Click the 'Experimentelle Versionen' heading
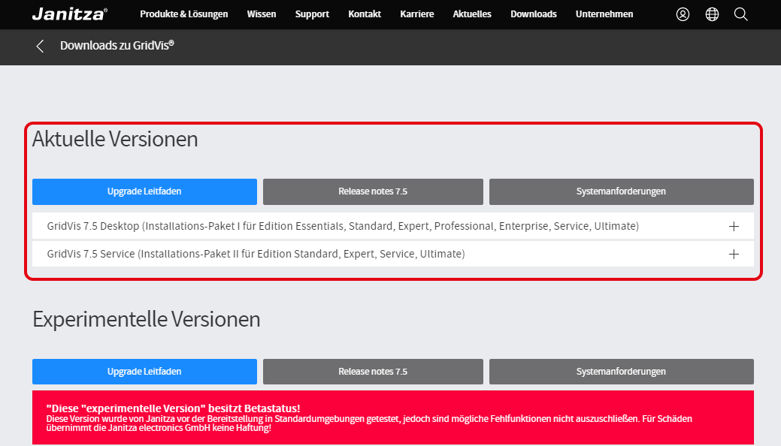 coord(147,319)
